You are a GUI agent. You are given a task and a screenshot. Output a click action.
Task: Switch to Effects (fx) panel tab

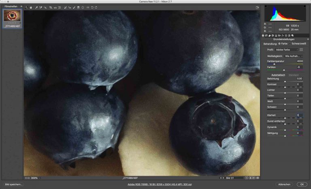pyautogui.click(x=283, y=36)
